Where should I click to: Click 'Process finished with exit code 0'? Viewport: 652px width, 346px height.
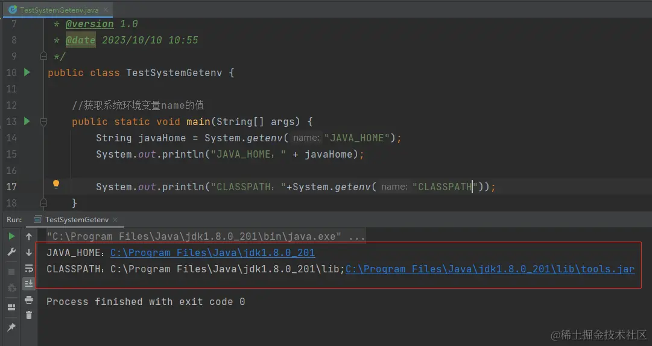pos(145,301)
